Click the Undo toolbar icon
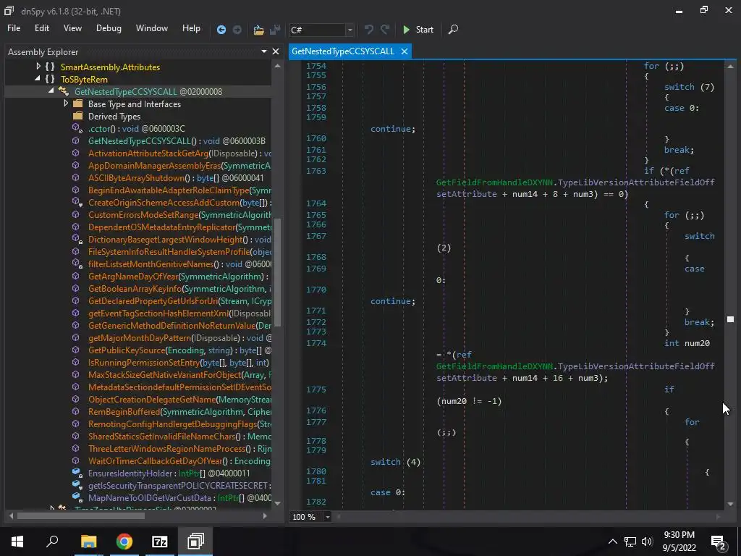The width and height of the screenshot is (741, 556). 368,30
